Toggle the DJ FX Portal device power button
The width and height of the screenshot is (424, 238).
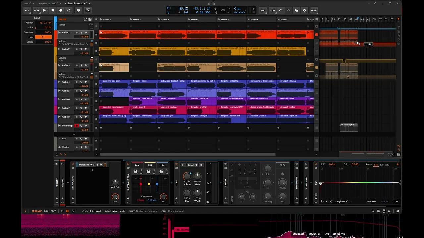pyautogui.click(x=73, y=164)
